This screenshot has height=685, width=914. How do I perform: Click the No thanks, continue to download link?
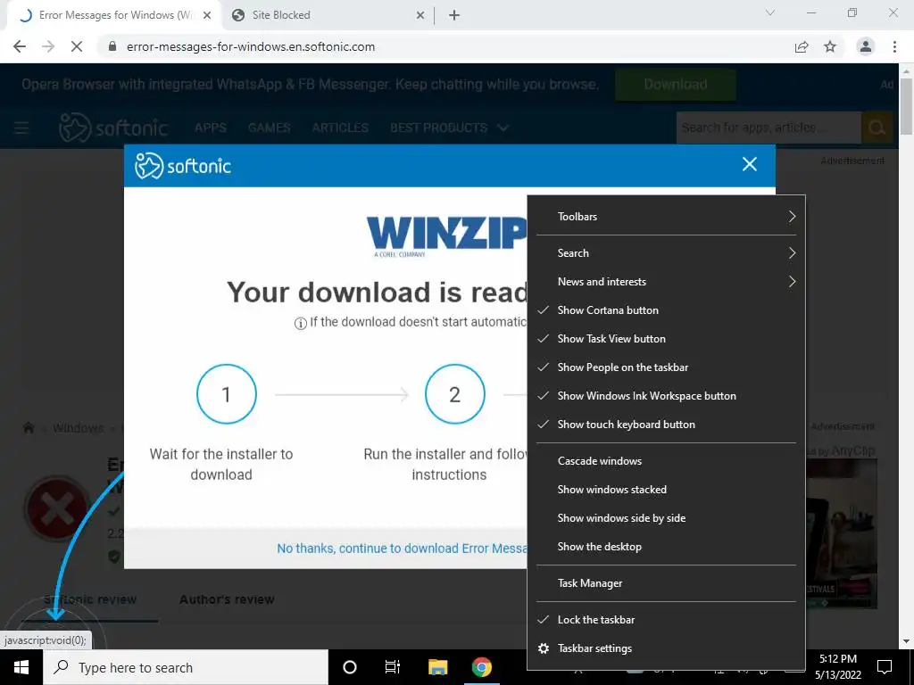click(402, 549)
